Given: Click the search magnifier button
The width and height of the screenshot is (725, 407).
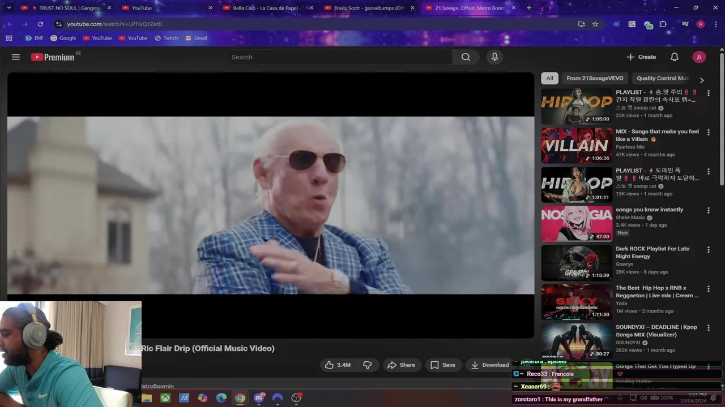Looking at the screenshot, I should pos(466,57).
